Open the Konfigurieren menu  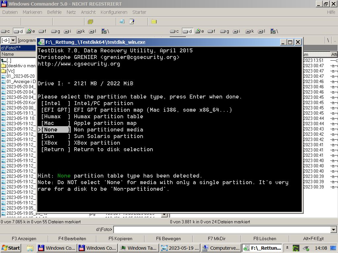click(114, 12)
